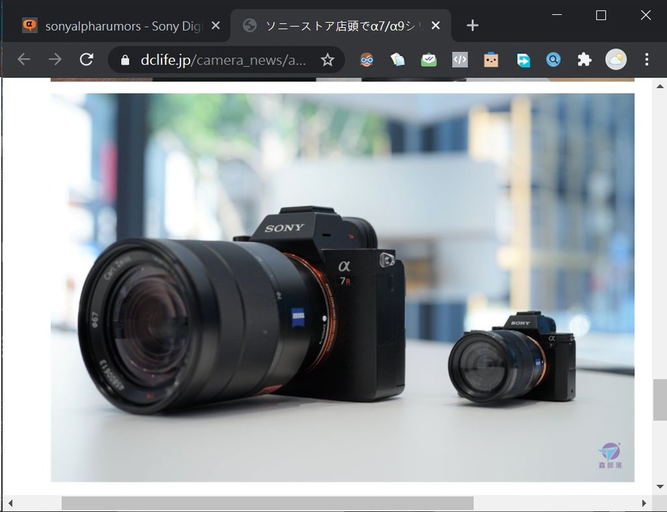Image resolution: width=667 pixels, height=512 pixels.
Task: Minimize the browser window
Action: click(x=557, y=15)
